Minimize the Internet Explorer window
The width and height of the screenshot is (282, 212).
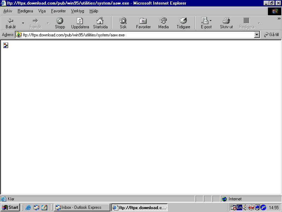coord(266,3)
